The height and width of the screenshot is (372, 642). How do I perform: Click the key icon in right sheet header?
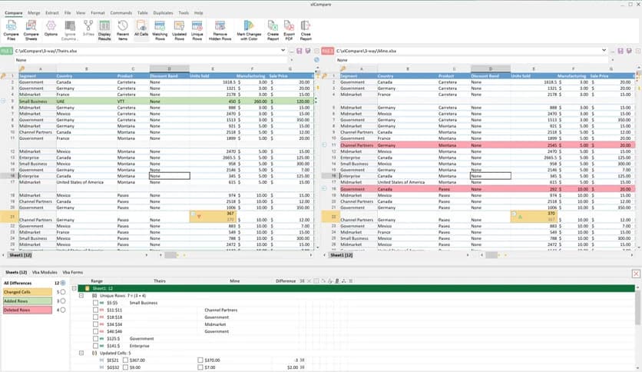(343, 69)
